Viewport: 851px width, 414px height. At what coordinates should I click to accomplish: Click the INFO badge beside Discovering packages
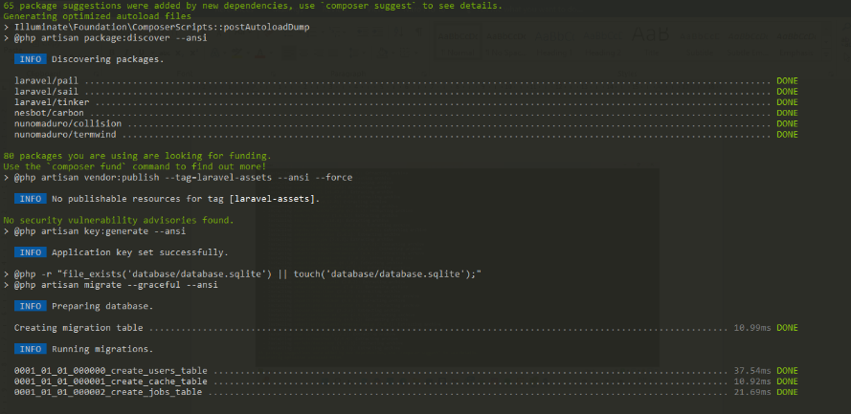30,59
